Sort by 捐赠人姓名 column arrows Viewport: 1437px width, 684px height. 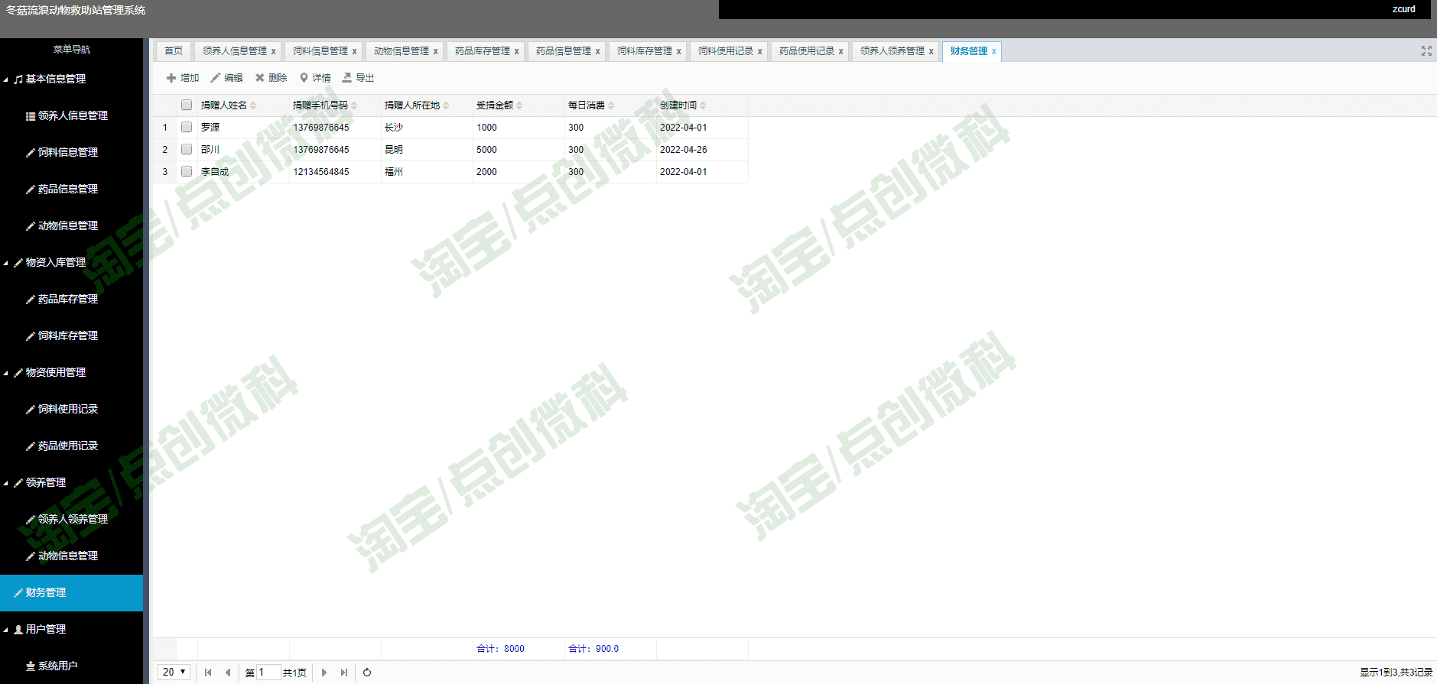pyautogui.click(x=253, y=105)
